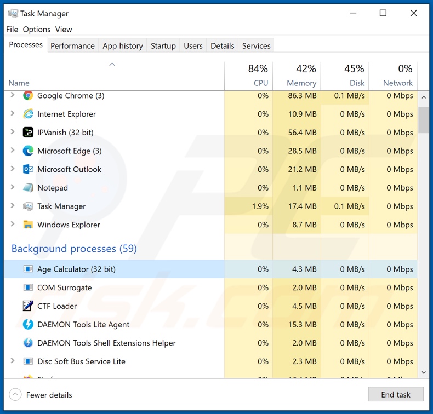Click Microsoft Edge's 28.5 MB memory value
Viewport: 433px width, 414px height.
(302, 151)
